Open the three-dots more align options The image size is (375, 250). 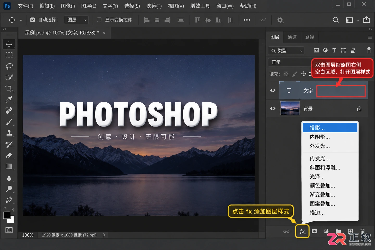click(x=247, y=20)
